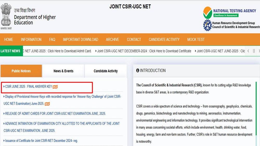
Task: Open Release of Admit Cards notice link
Action: click(x=55, y=114)
